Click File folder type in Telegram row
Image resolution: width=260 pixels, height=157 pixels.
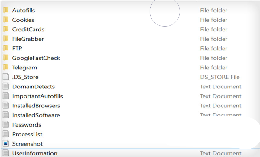(213, 67)
